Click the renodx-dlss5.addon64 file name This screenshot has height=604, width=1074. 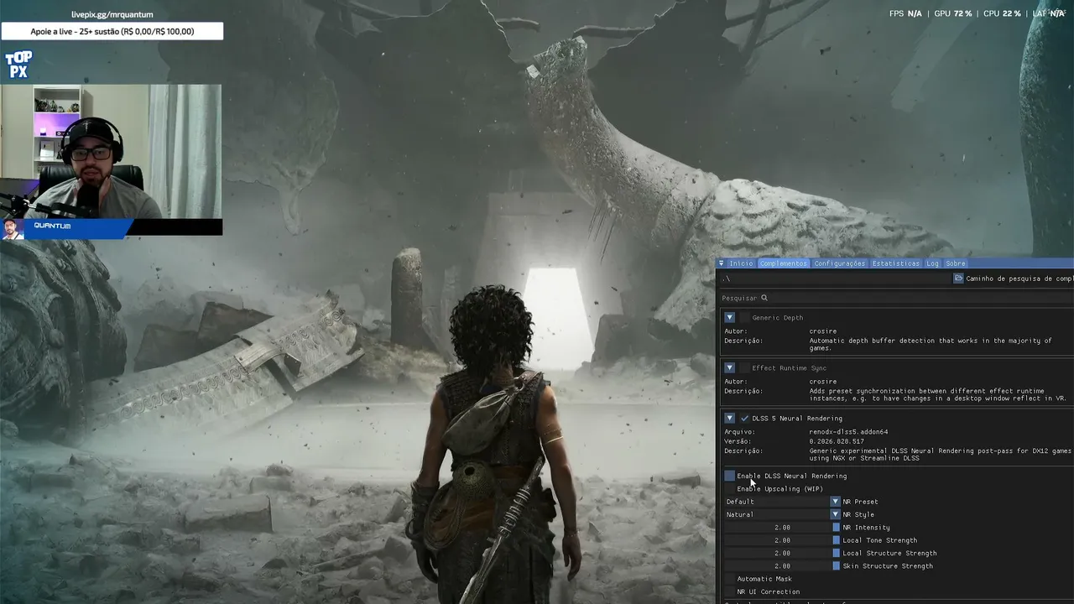coord(848,432)
